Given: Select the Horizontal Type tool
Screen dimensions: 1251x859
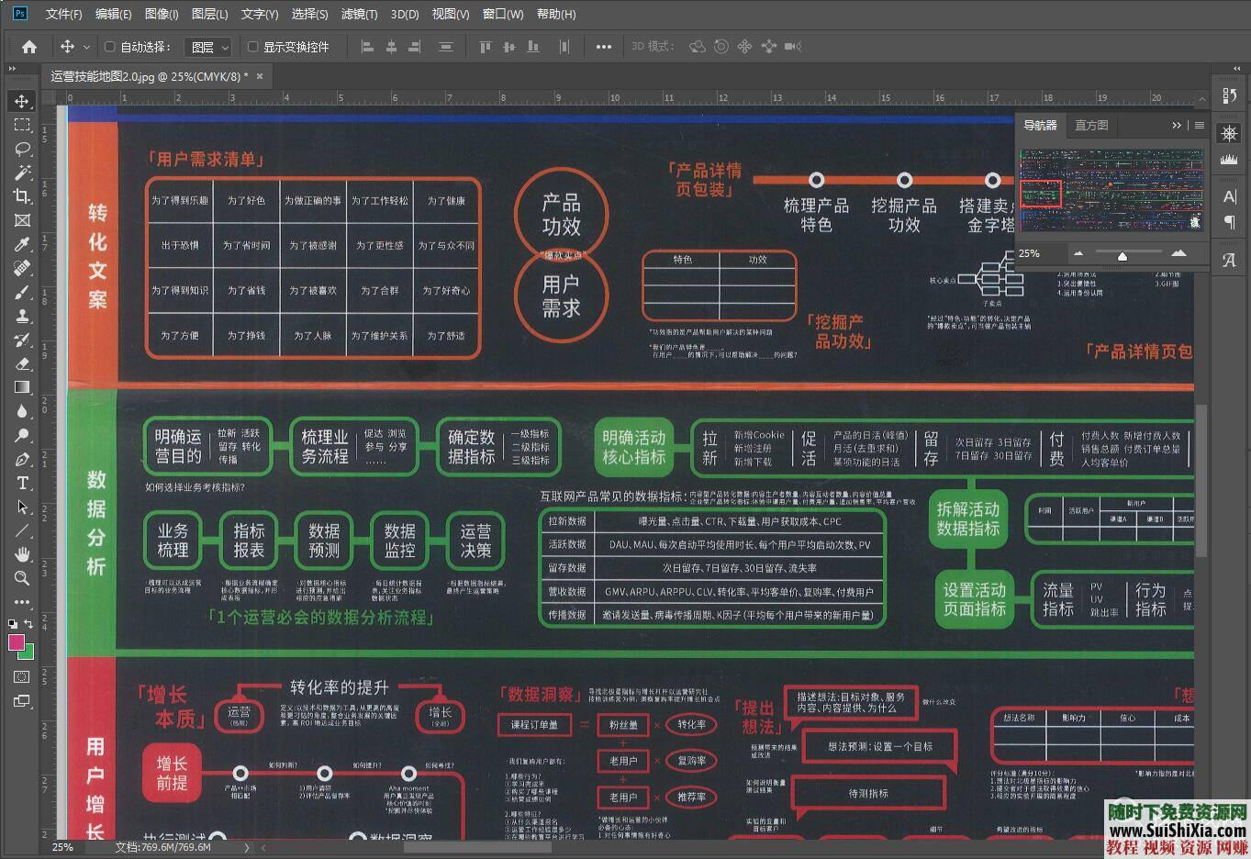Looking at the screenshot, I should (22, 483).
